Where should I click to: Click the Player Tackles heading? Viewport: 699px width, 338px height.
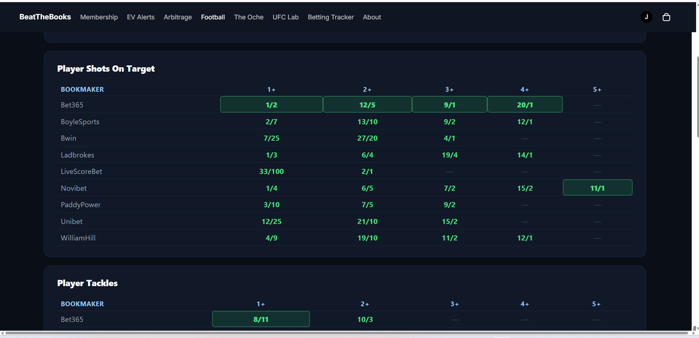click(87, 283)
